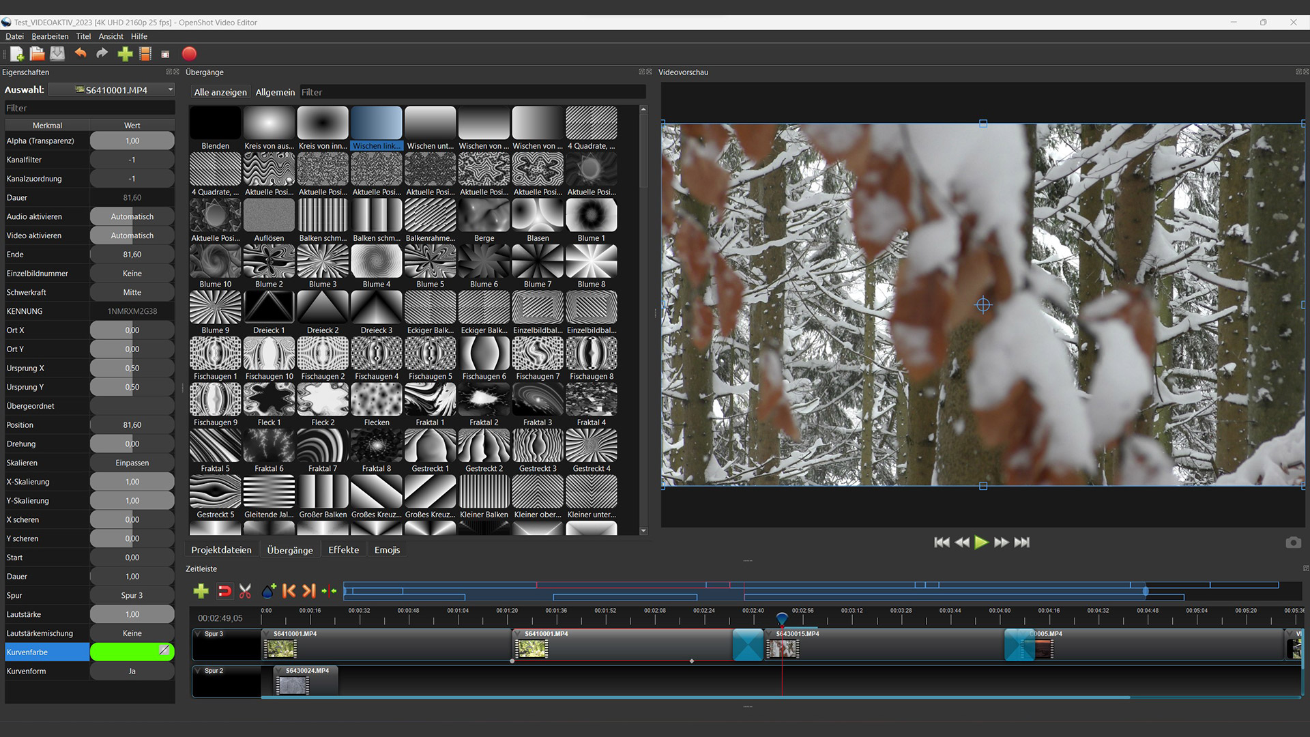Toggle timeline snapping magnet

pos(224,591)
